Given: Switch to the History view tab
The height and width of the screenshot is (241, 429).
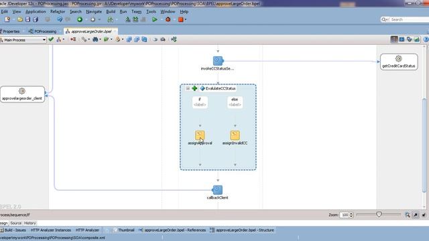Looking at the screenshot, I should pyautogui.click(x=29, y=223).
